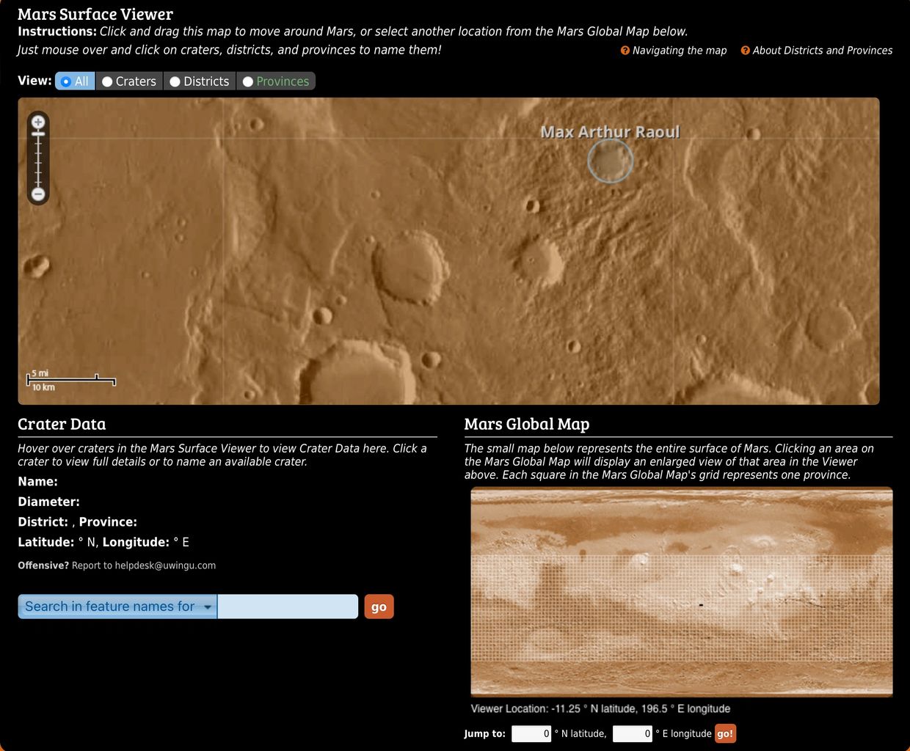The image size is (910, 751).
Task: Click the circled Max Arthur Raoul crater
Action: [610, 161]
